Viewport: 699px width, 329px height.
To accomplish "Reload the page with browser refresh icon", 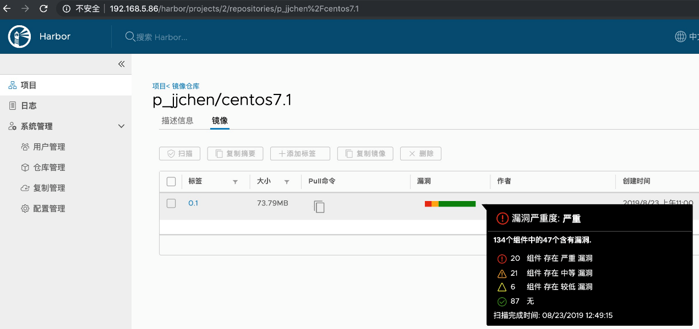I will 43,9.
